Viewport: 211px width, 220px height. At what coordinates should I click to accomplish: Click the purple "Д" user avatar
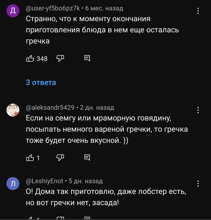coord(13,11)
